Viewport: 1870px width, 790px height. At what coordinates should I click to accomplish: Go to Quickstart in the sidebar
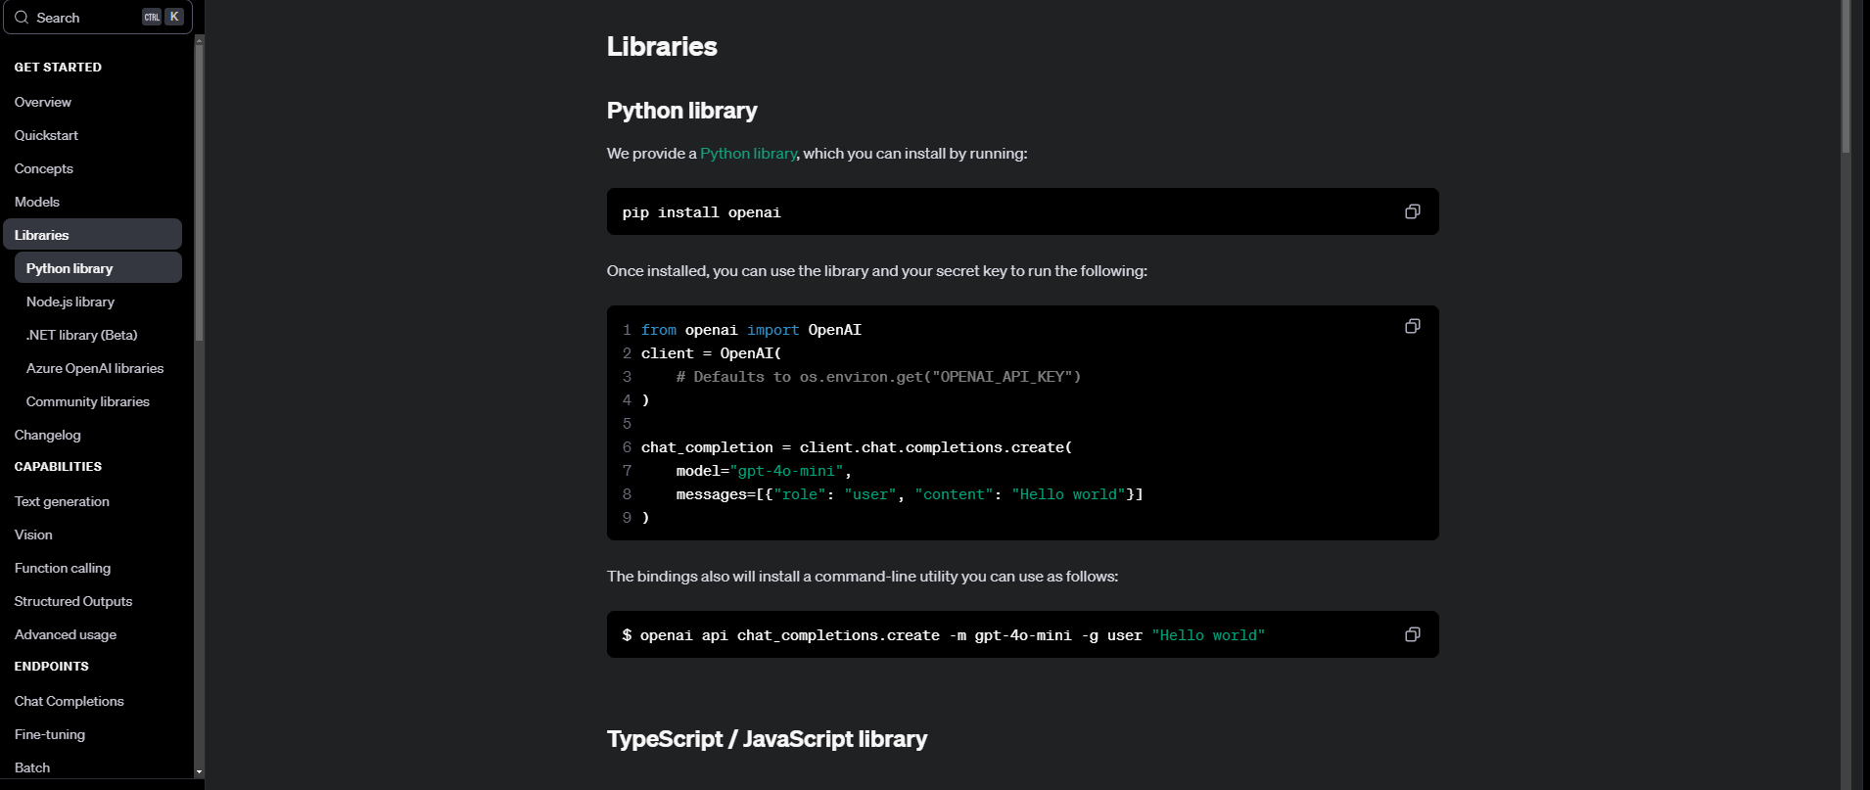point(46,135)
